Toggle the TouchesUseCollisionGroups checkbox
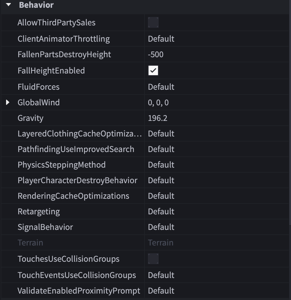Viewport: 291px width, 300px height. click(x=153, y=259)
